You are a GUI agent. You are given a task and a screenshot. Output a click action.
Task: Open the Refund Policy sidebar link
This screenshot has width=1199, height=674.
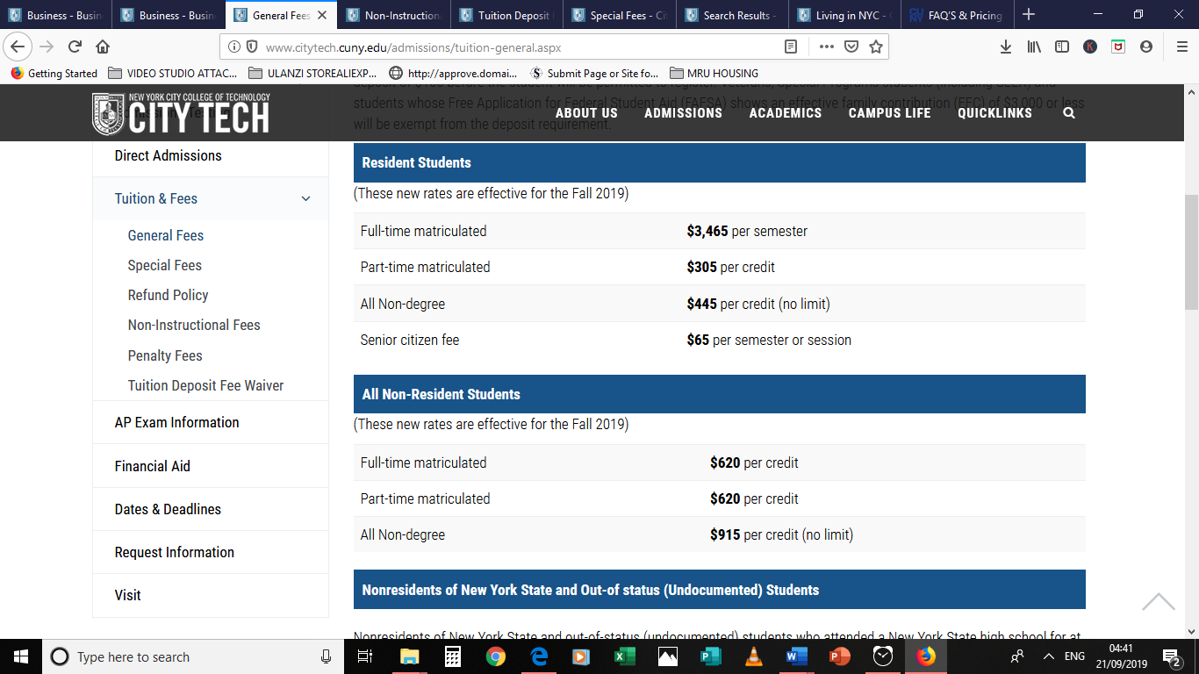point(168,295)
